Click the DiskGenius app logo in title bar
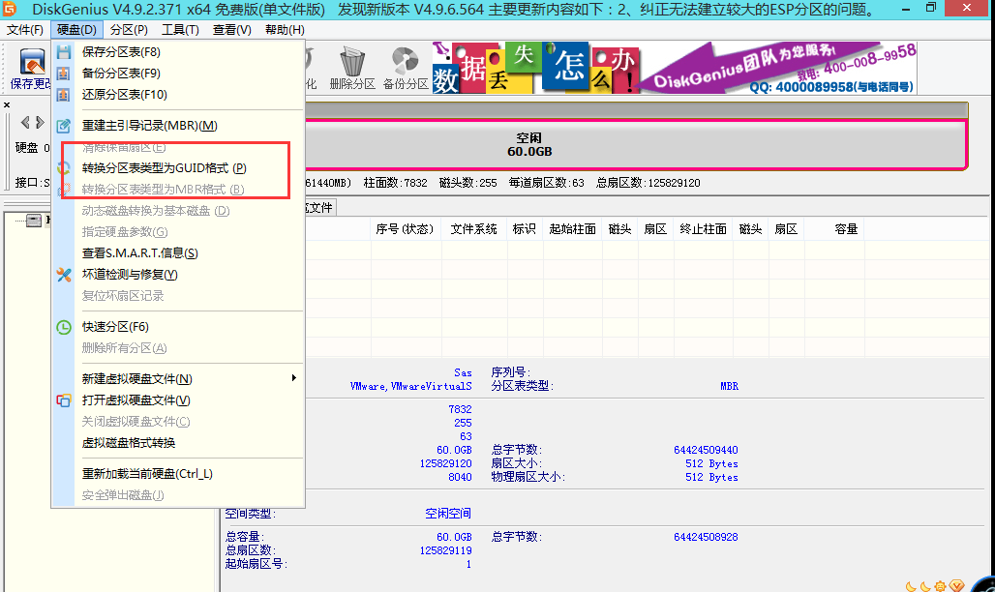 click(x=9, y=9)
